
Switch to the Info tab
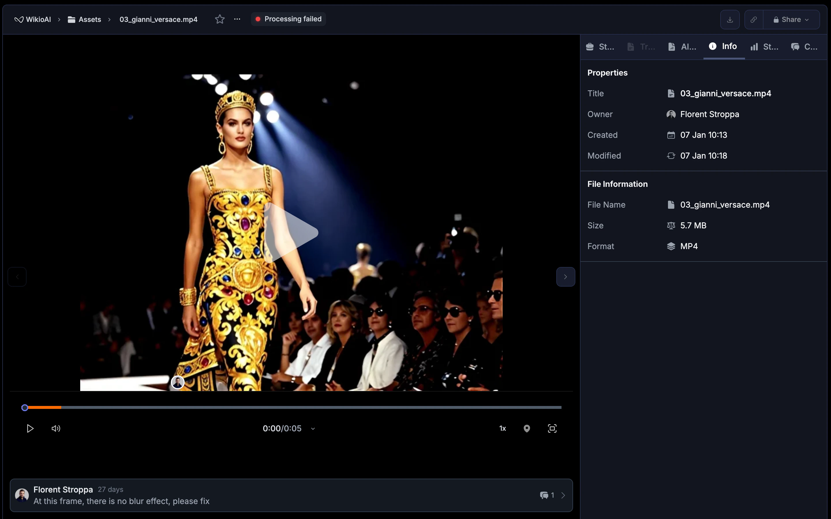[724, 46]
